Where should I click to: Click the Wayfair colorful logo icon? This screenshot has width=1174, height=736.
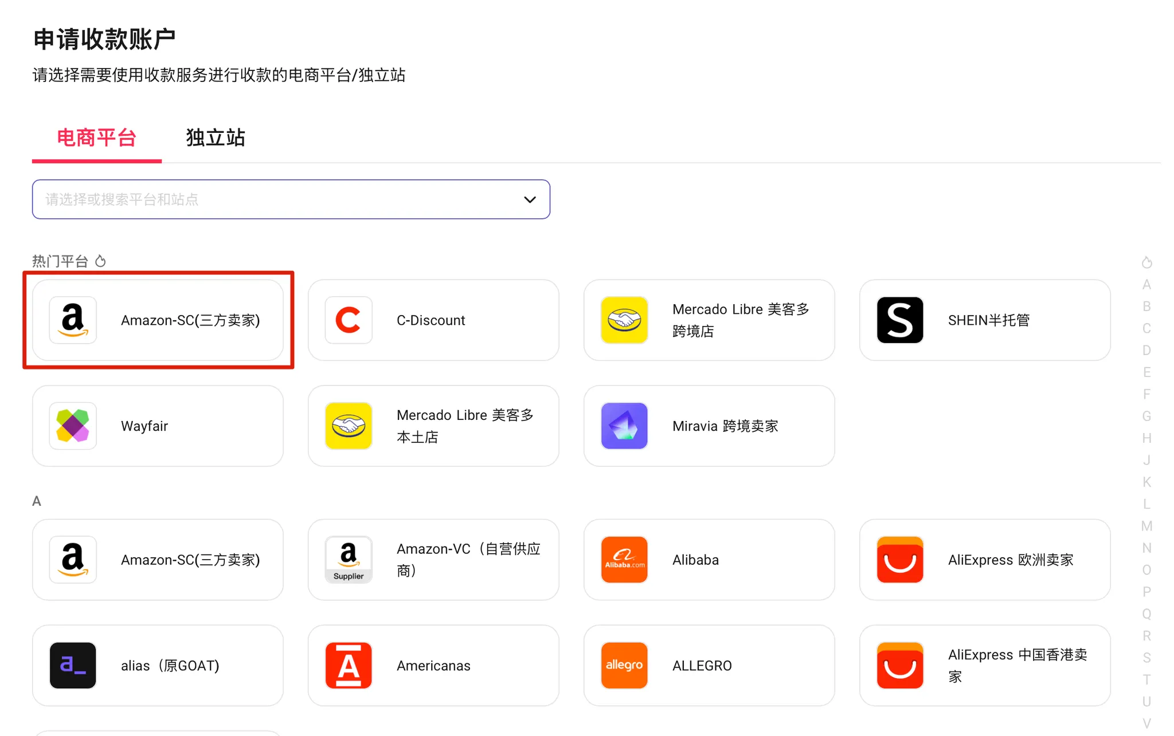coord(73,426)
